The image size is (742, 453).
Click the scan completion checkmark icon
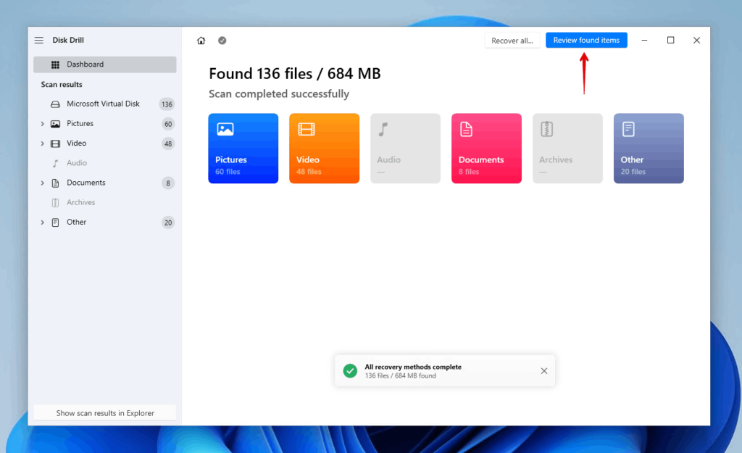coord(222,41)
